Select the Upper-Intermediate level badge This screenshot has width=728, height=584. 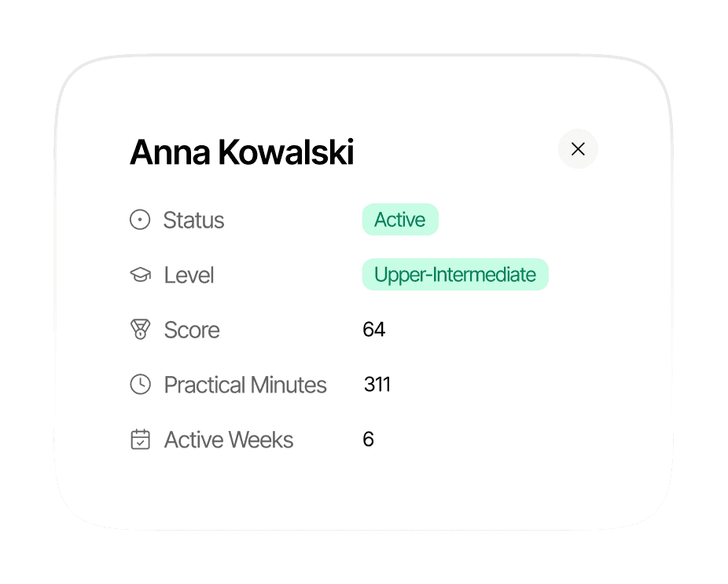click(x=455, y=275)
